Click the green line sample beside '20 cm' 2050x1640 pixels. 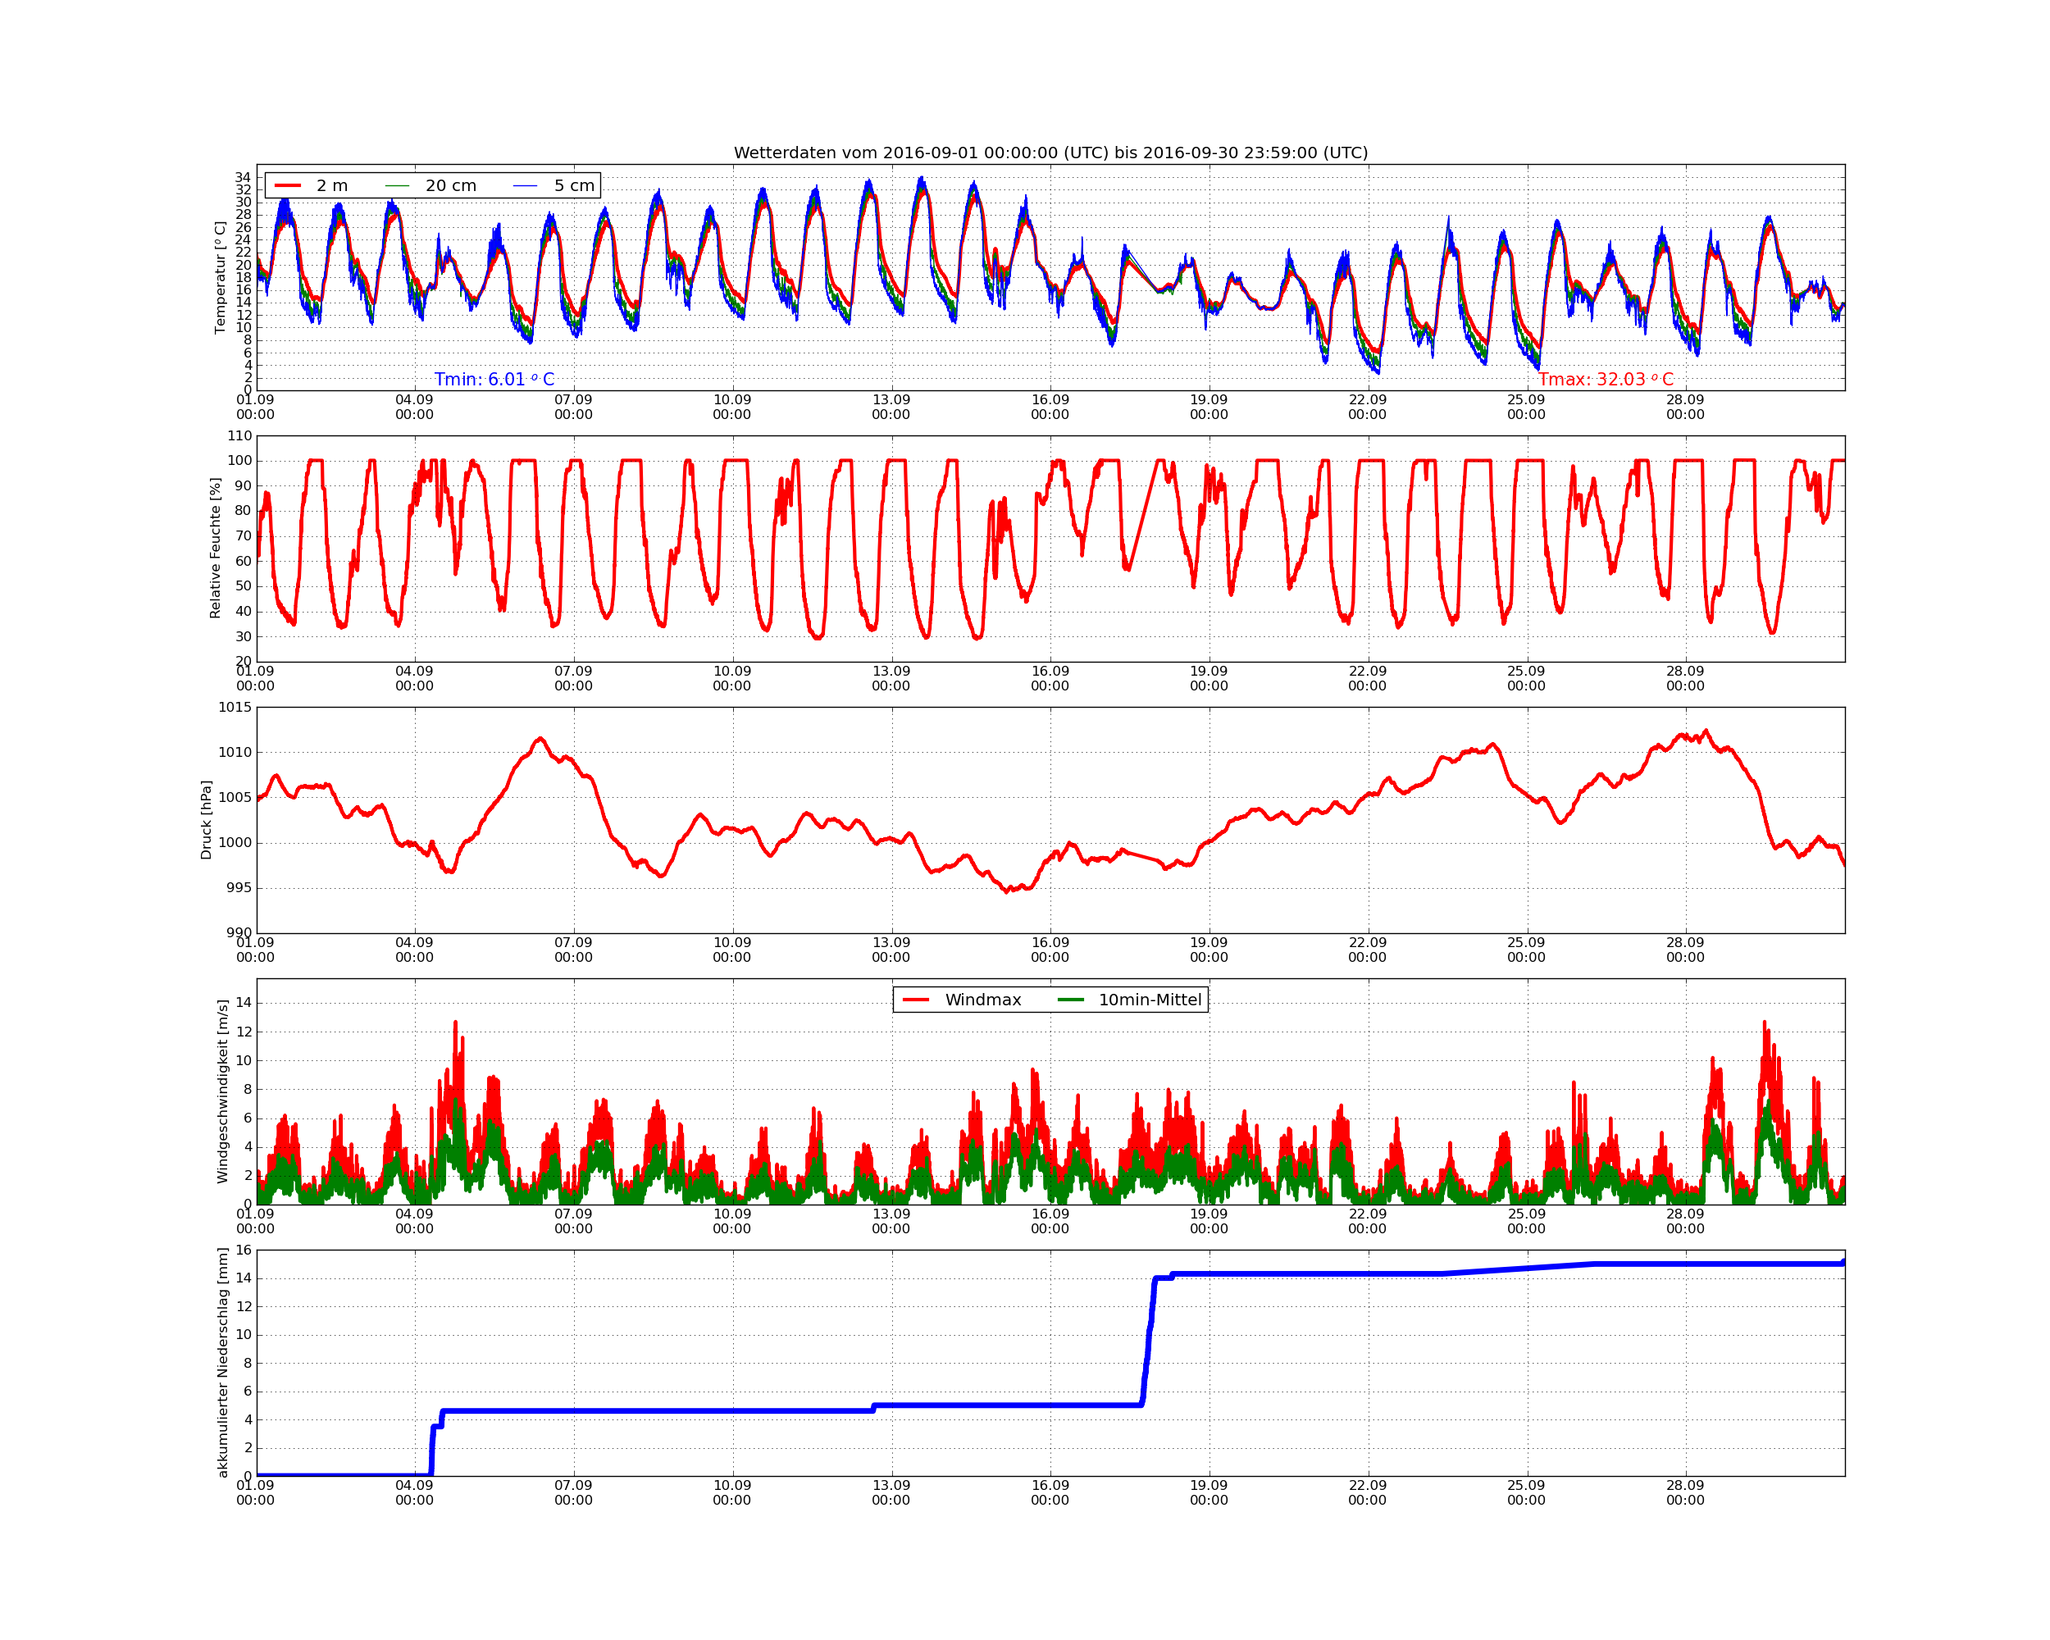(398, 185)
